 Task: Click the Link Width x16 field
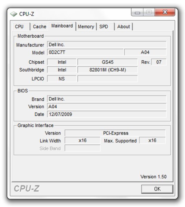82,140
